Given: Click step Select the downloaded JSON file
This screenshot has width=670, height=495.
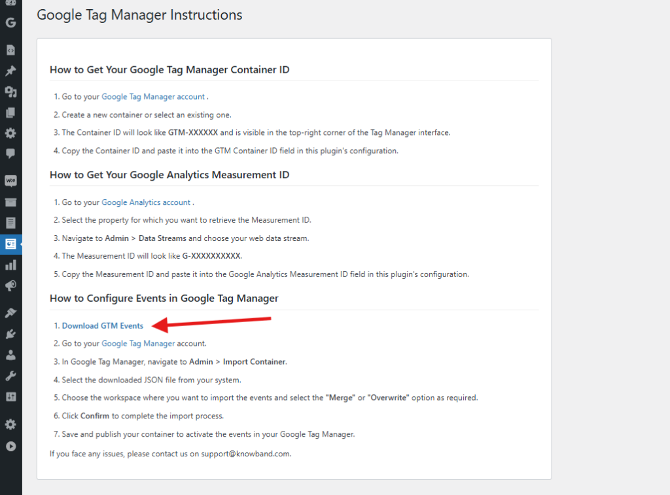Looking at the screenshot, I should coord(151,380).
